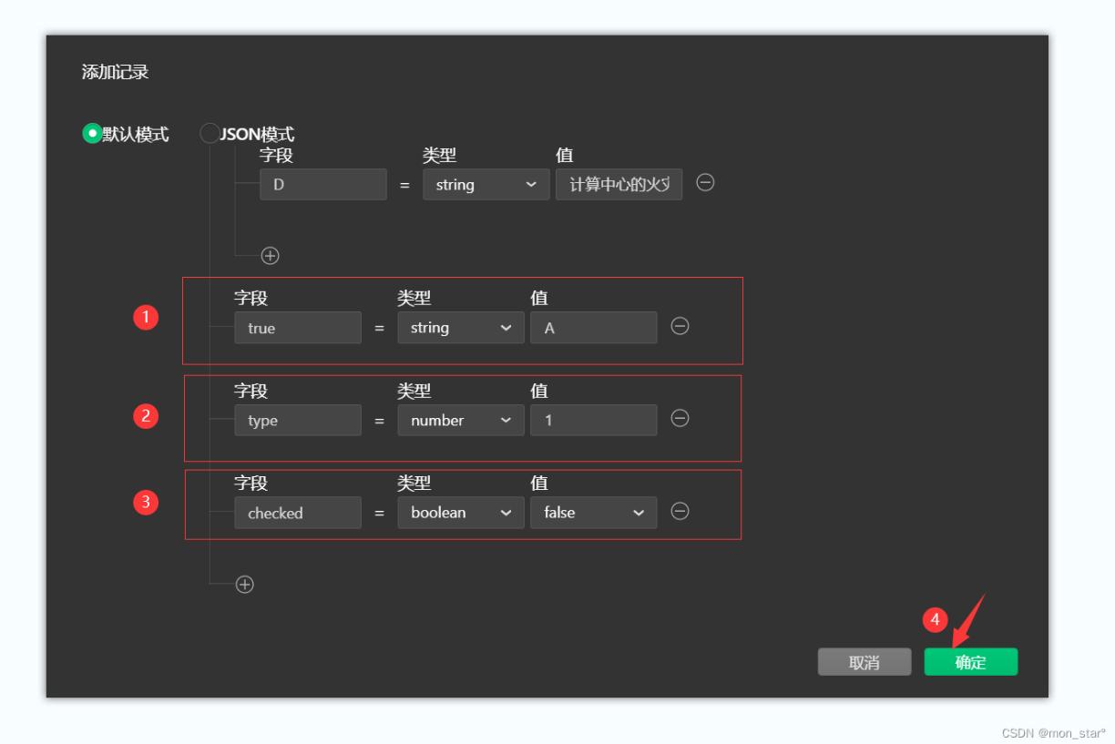Click the field name input containing D
The width and height of the screenshot is (1115, 744).
[323, 183]
